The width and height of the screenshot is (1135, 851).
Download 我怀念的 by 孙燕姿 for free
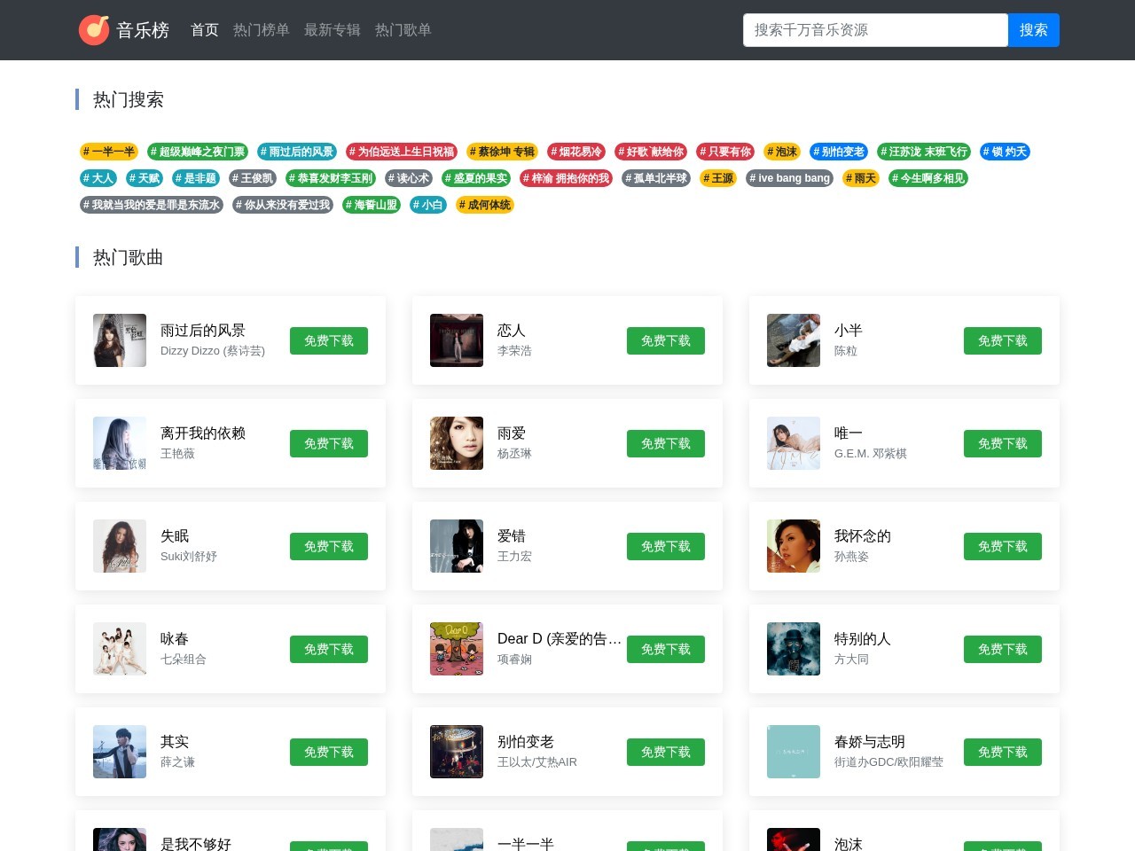[1002, 546]
